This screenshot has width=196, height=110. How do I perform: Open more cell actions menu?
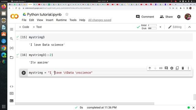[x=188, y=68]
